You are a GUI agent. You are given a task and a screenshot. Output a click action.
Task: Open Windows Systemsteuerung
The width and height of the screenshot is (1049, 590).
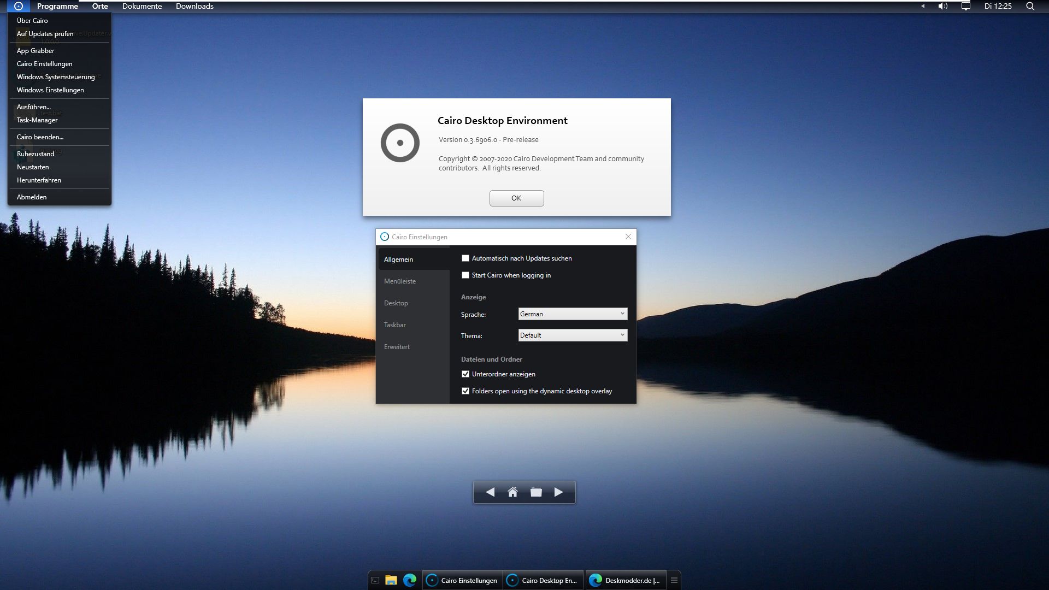60,76
